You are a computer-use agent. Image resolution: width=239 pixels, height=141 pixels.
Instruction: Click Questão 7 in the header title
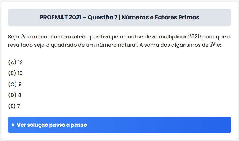point(103,18)
